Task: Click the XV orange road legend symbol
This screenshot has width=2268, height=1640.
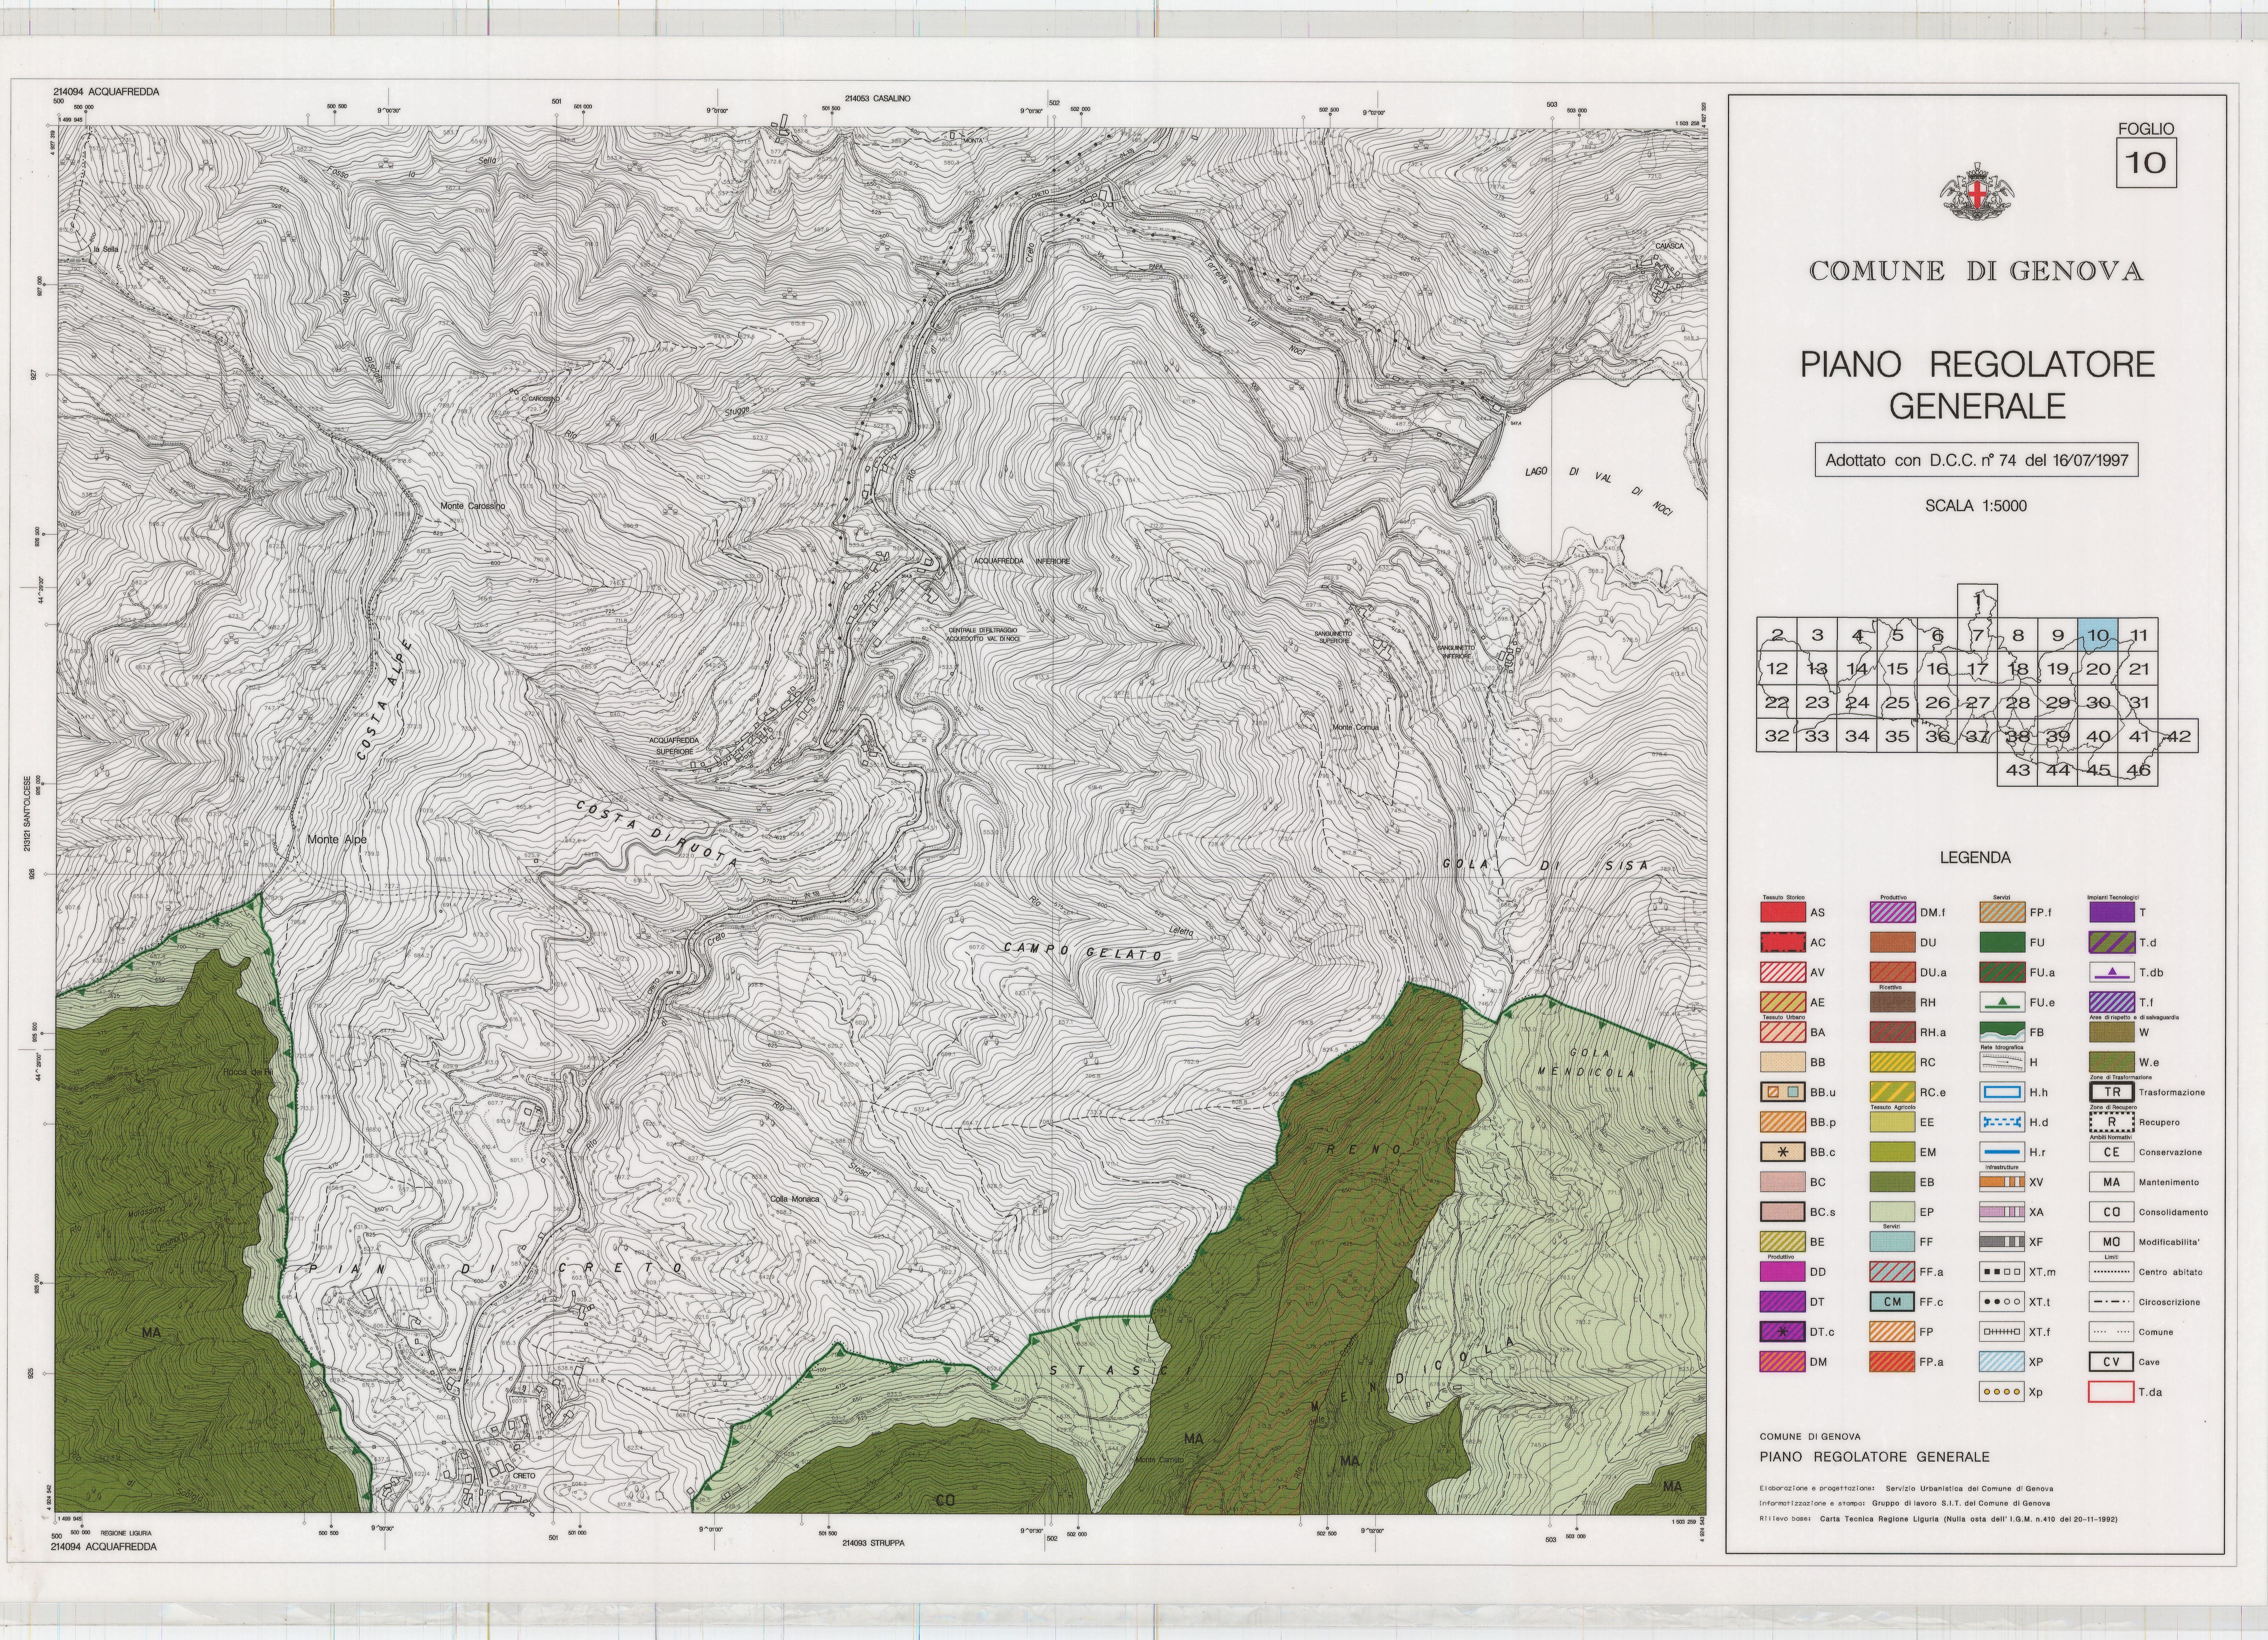Action: (2002, 1182)
